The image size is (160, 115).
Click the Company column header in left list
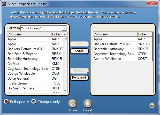[x=29, y=34]
